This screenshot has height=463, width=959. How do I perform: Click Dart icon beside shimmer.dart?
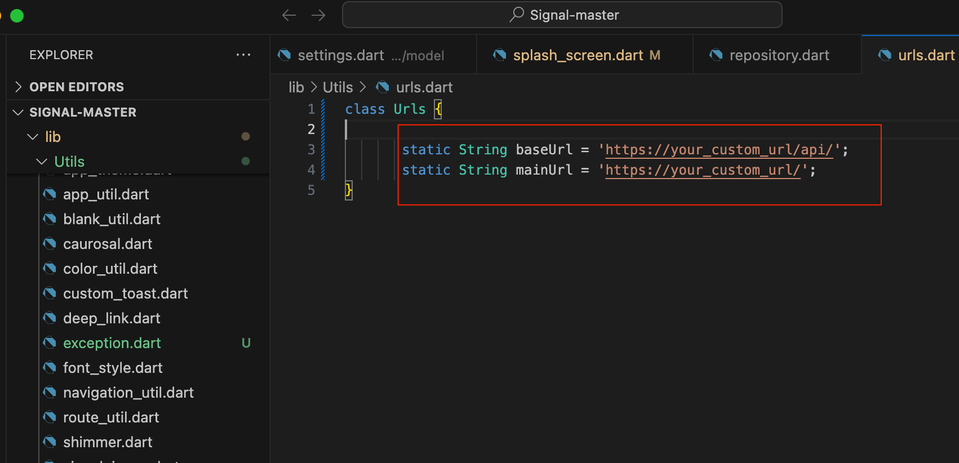tap(50, 442)
